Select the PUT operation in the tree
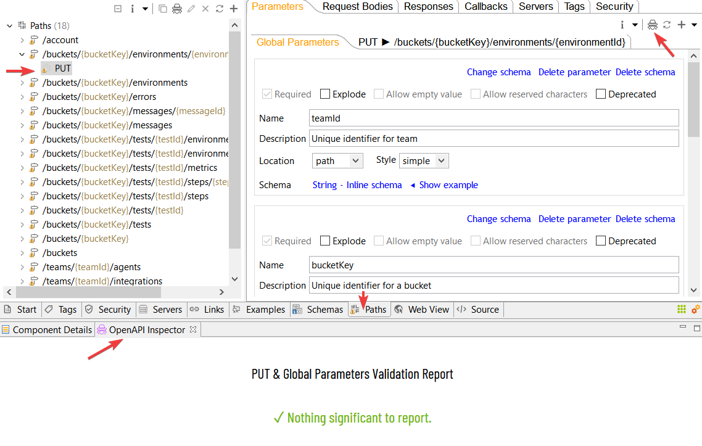 (63, 68)
